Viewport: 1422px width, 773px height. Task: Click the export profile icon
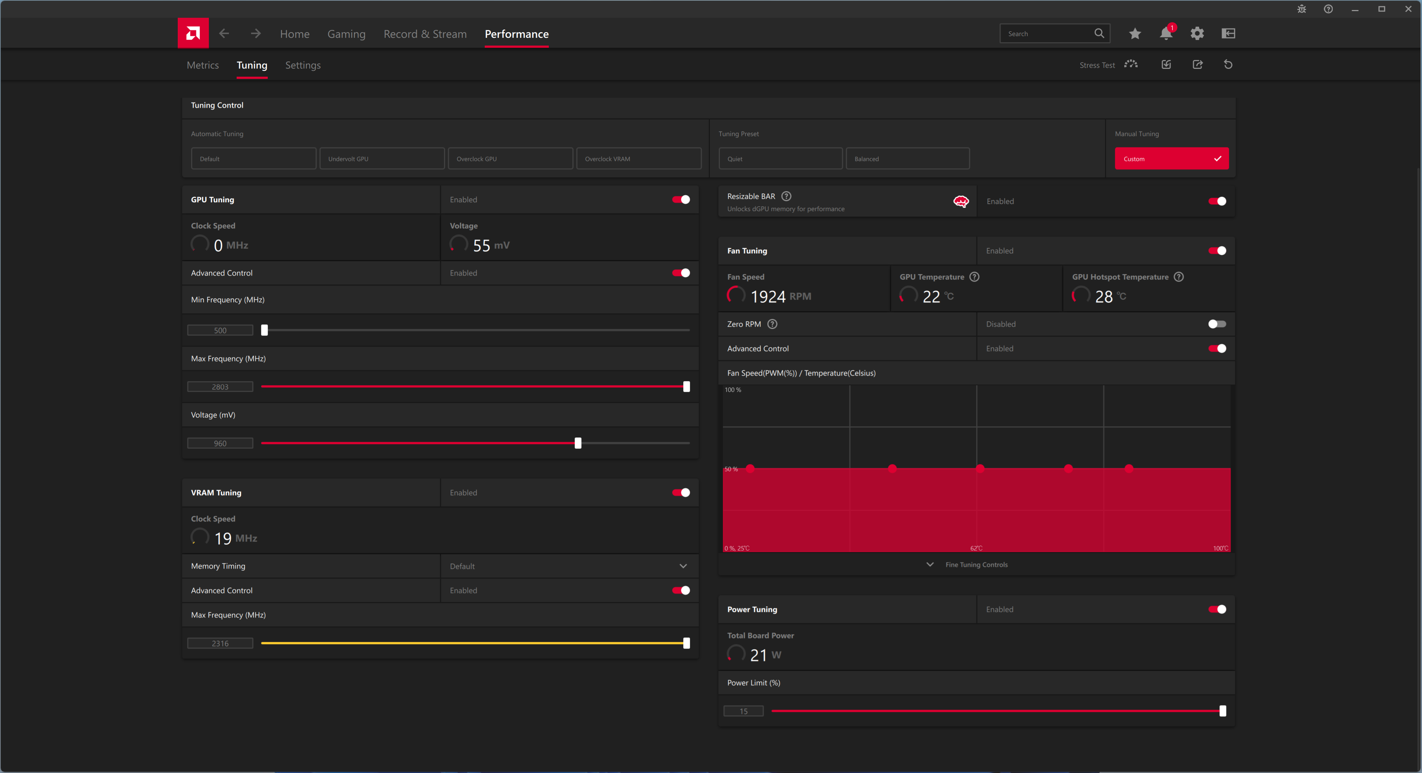[1197, 64]
